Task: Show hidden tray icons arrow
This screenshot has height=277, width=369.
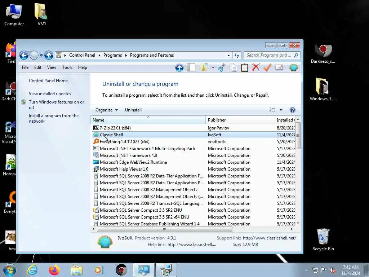Action: (306, 271)
